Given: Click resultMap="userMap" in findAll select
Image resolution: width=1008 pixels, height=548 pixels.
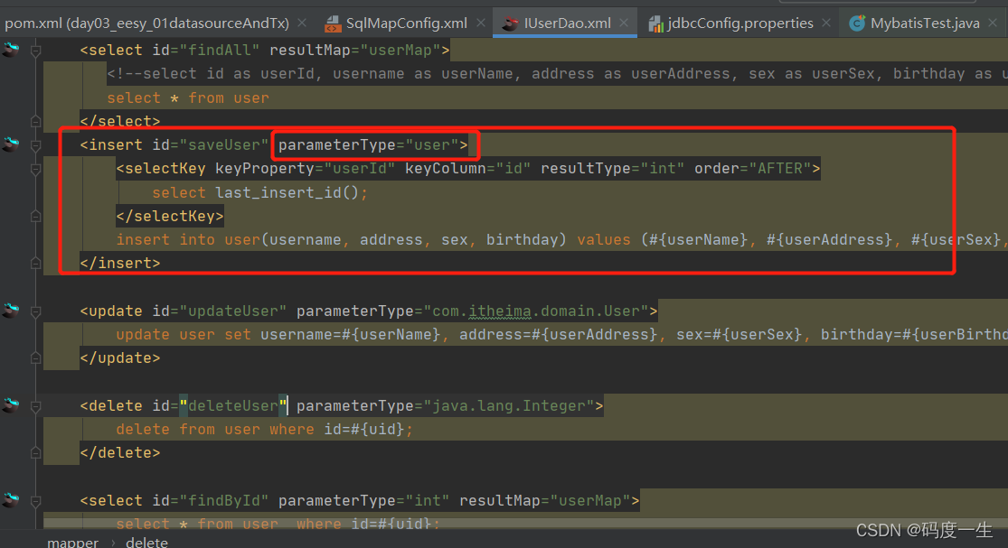Looking at the screenshot, I should 355,50.
